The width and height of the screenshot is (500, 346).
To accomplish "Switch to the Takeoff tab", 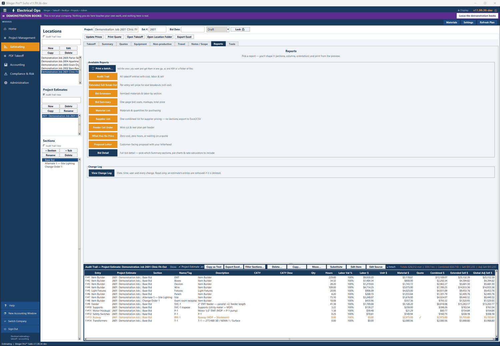I will [x=91, y=44].
